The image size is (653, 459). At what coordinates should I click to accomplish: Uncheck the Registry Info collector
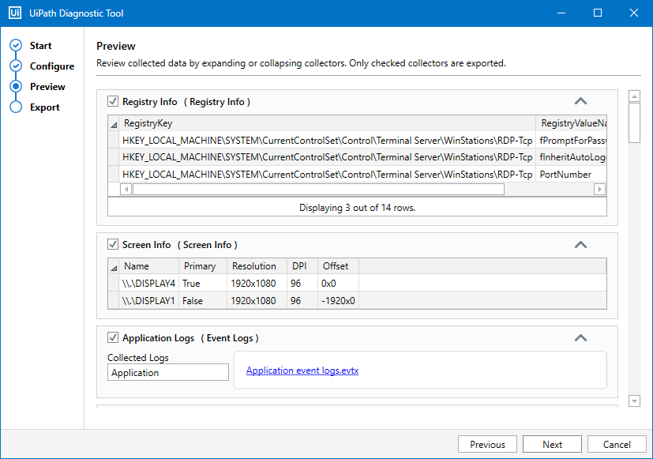(x=113, y=101)
